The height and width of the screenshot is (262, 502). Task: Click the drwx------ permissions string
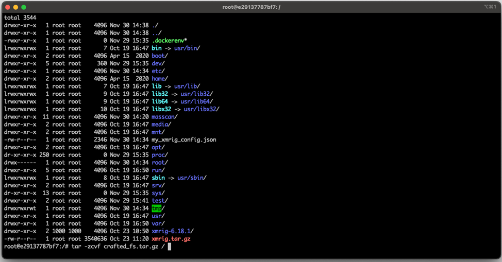[x=20, y=163]
